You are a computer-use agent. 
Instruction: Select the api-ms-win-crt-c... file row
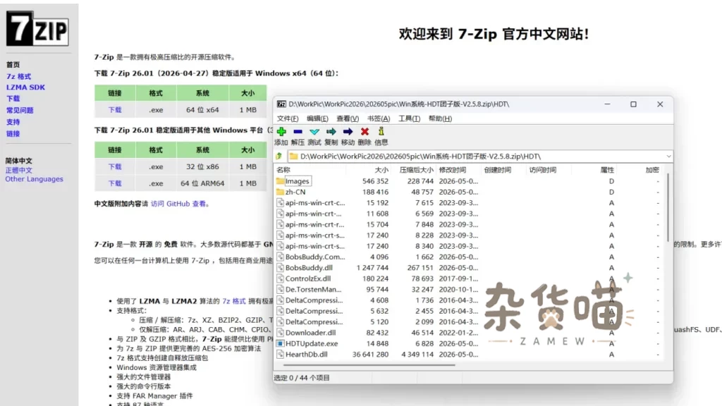(469, 203)
